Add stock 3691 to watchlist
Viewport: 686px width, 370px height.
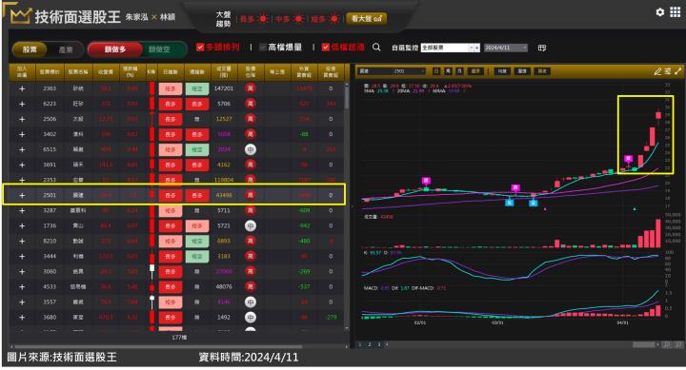click(x=22, y=165)
